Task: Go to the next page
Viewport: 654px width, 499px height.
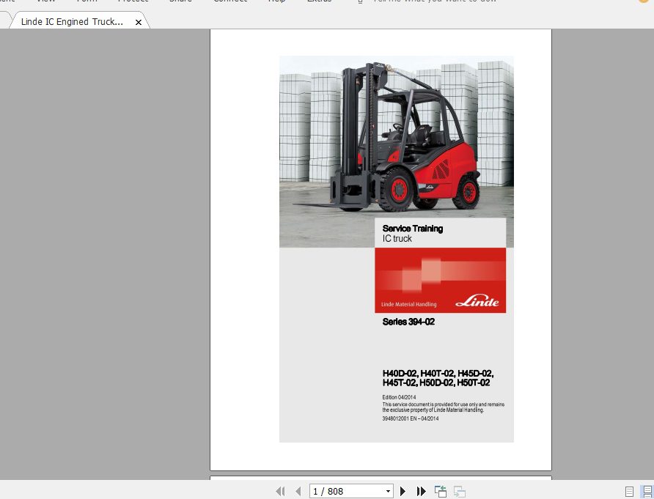Action: (403, 492)
